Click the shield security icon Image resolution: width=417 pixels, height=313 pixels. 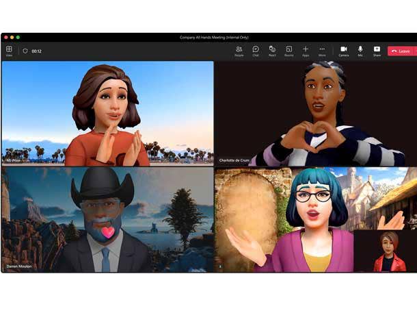(x=25, y=51)
